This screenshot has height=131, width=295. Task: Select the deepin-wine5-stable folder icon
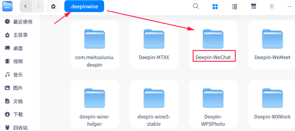pos(154,98)
